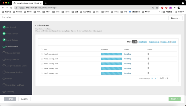
Task: Click the Installer header title
Action: click(x=7, y=17)
